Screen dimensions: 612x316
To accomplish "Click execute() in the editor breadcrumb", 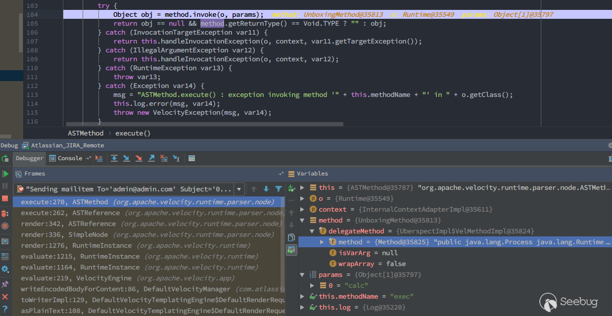I will tap(133, 133).
